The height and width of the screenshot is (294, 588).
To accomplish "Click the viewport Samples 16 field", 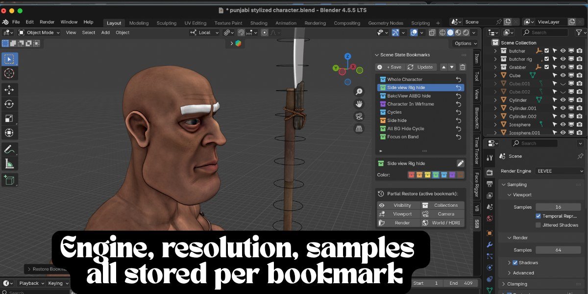I will coord(558,207).
